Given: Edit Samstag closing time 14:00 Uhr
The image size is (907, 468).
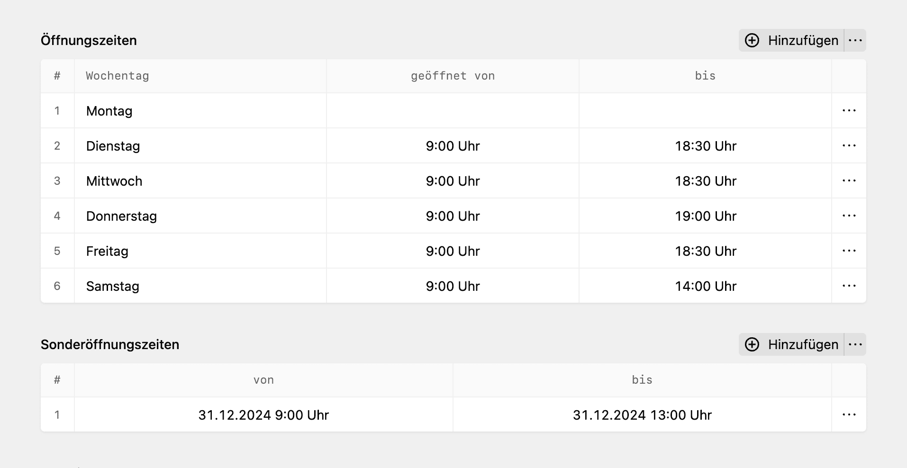Looking at the screenshot, I should [x=706, y=286].
